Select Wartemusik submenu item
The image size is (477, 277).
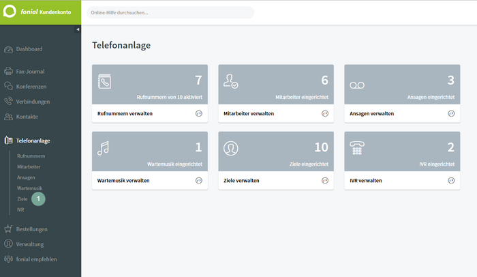(29, 188)
